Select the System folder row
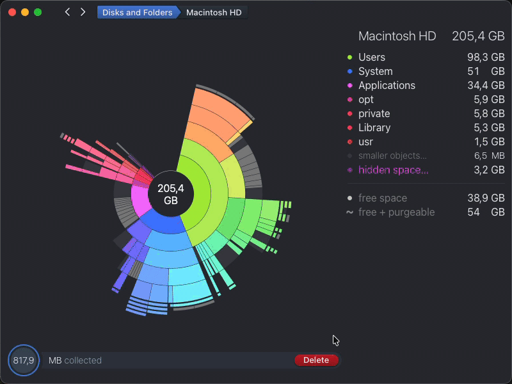Screen dimensions: 512x384 tap(426, 71)
